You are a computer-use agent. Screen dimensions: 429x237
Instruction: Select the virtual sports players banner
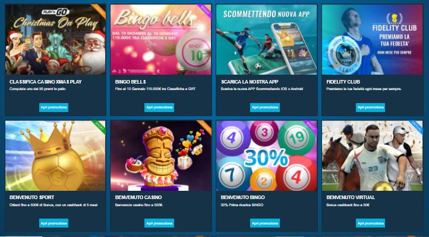tap(372, 156)
